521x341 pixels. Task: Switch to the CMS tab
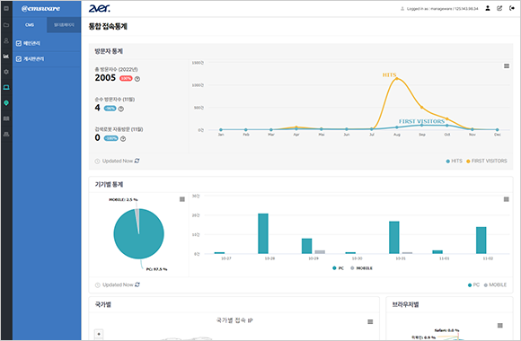pos(30,25)
